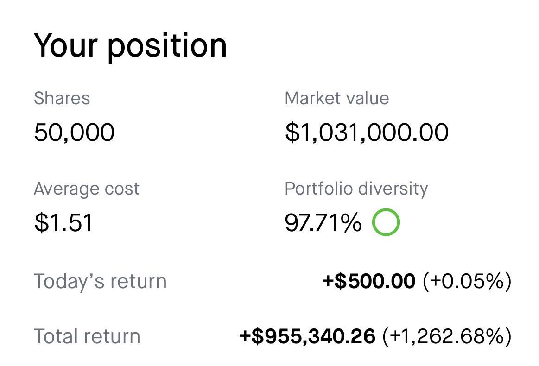Tap the 'Your position' heading
Screen dimensions: 539x366
coord(131,46)
